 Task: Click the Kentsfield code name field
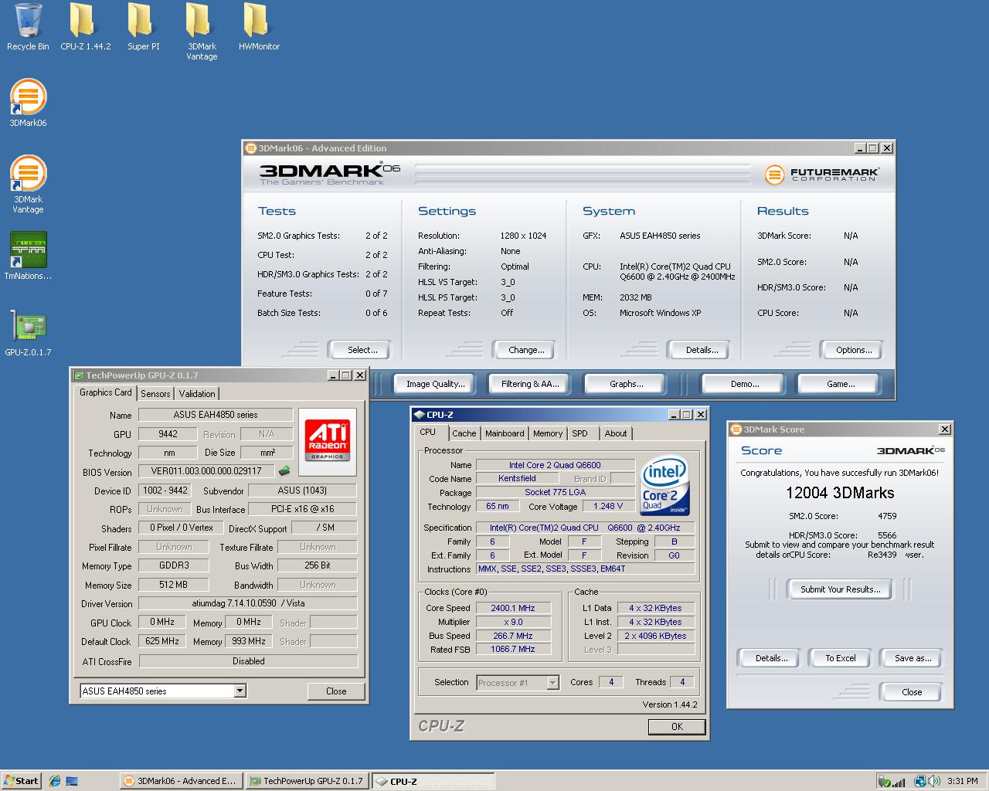(517, 478)
